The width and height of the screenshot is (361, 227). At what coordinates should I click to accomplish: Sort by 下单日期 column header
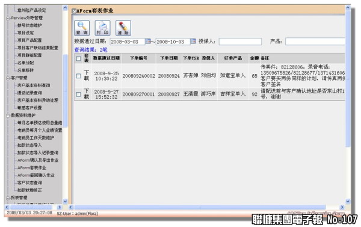tap(169, 58)
